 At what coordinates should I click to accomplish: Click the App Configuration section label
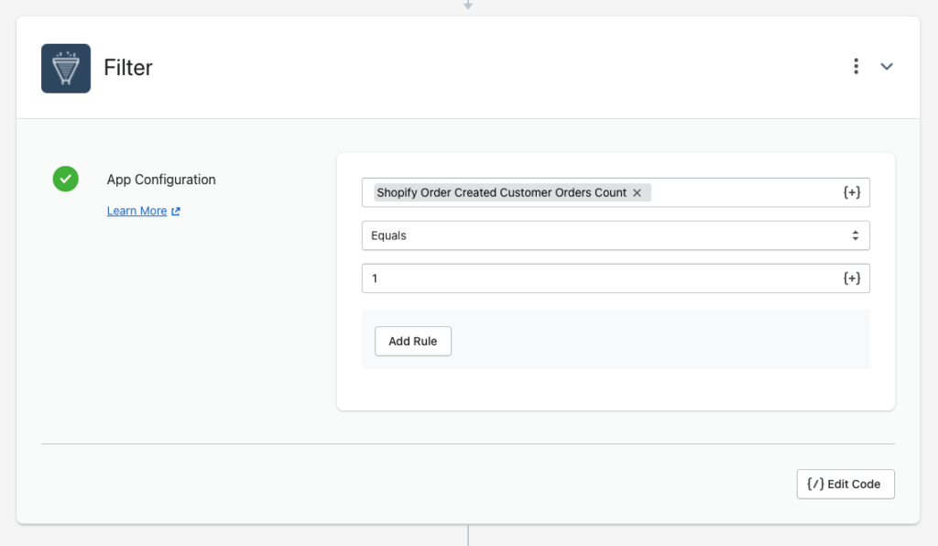[x=161, y=180]
